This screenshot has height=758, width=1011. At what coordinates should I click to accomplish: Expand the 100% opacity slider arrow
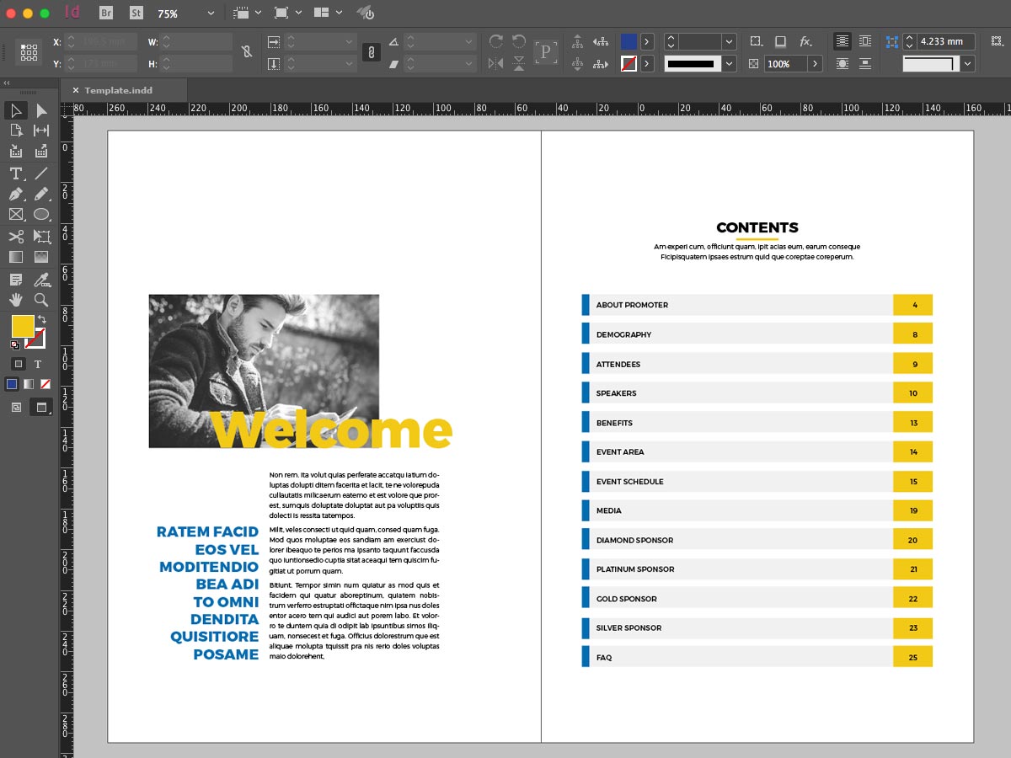coord(815,63)
